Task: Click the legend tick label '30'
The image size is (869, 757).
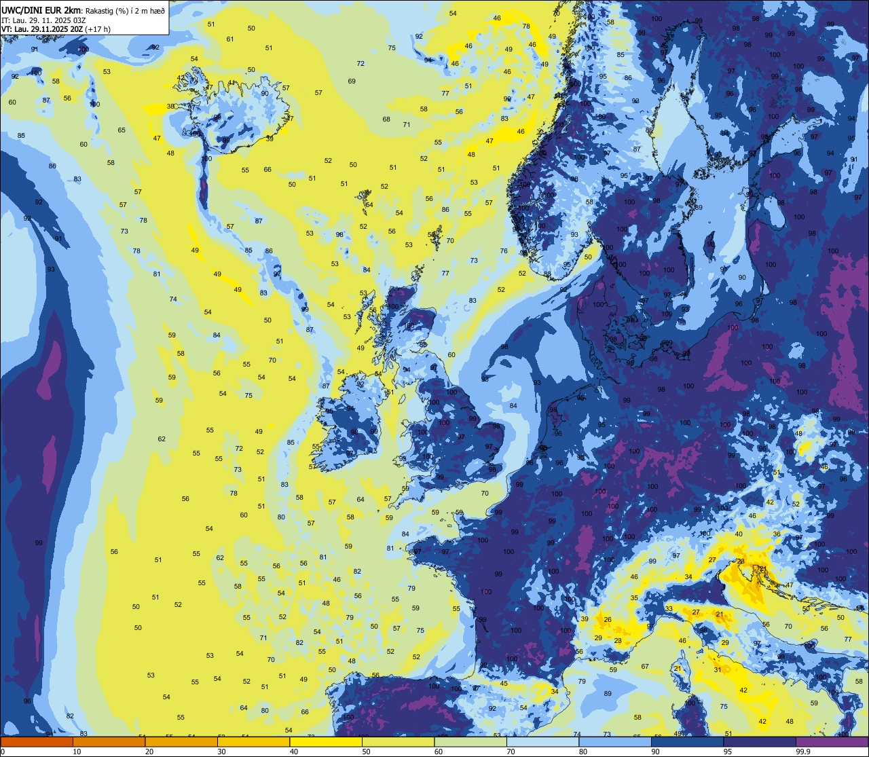Action: (x=221, y=752)
